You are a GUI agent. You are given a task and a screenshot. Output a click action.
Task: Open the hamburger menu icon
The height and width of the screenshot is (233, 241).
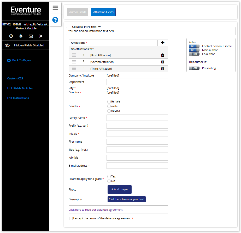point(55,8)
